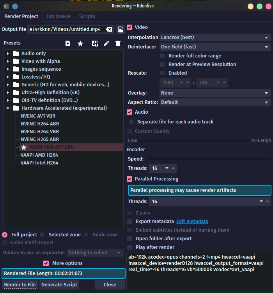This screenshot has height=293, width=273.
Task: Uncheck the Video checkbox
Action: 129,27
